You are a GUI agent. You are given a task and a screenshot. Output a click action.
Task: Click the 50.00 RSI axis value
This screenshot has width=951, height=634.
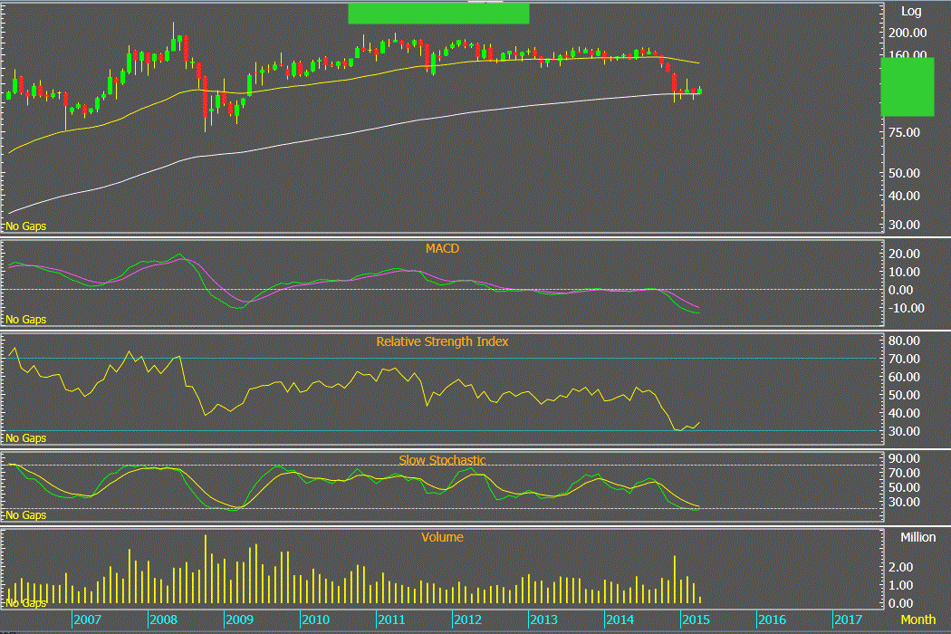904,395
